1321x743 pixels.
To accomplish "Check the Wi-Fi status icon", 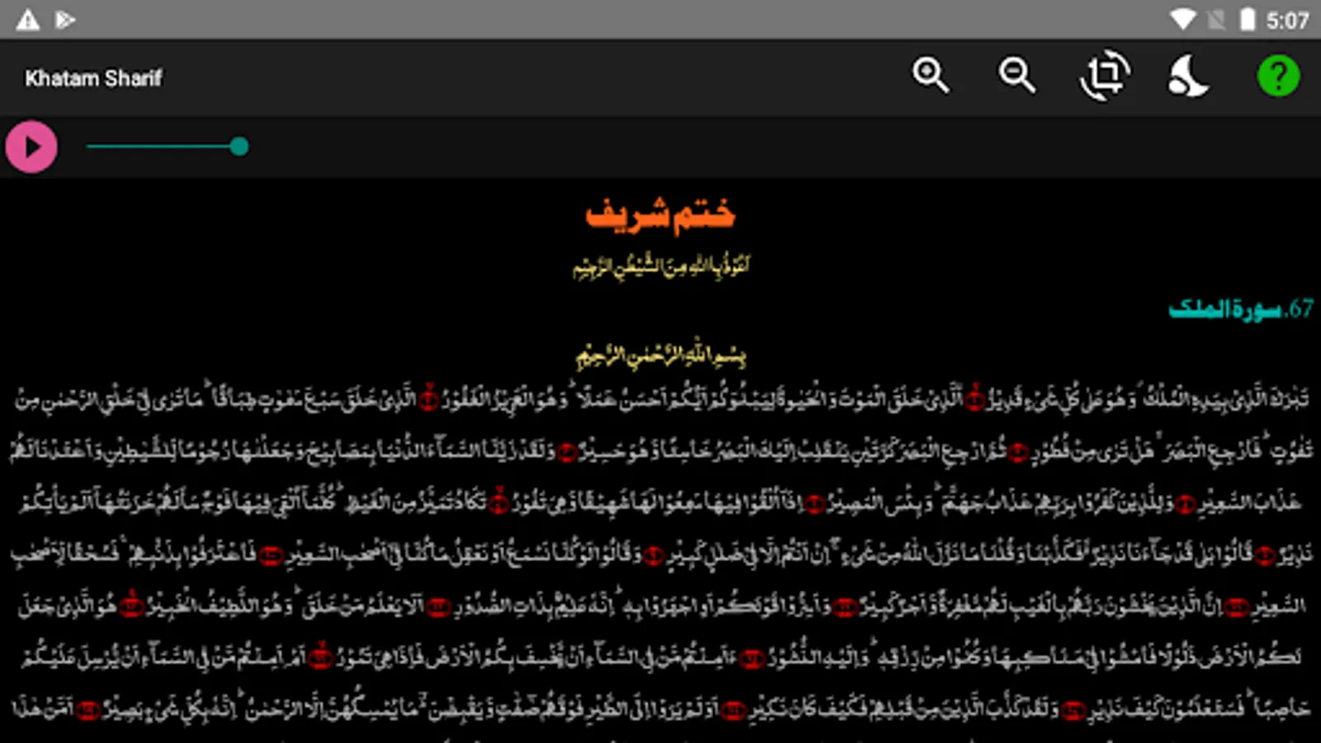I will (1182, 20).
